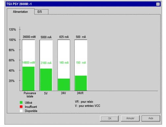Select the 2160 mA value
The image size is (166, 127).
46,63
